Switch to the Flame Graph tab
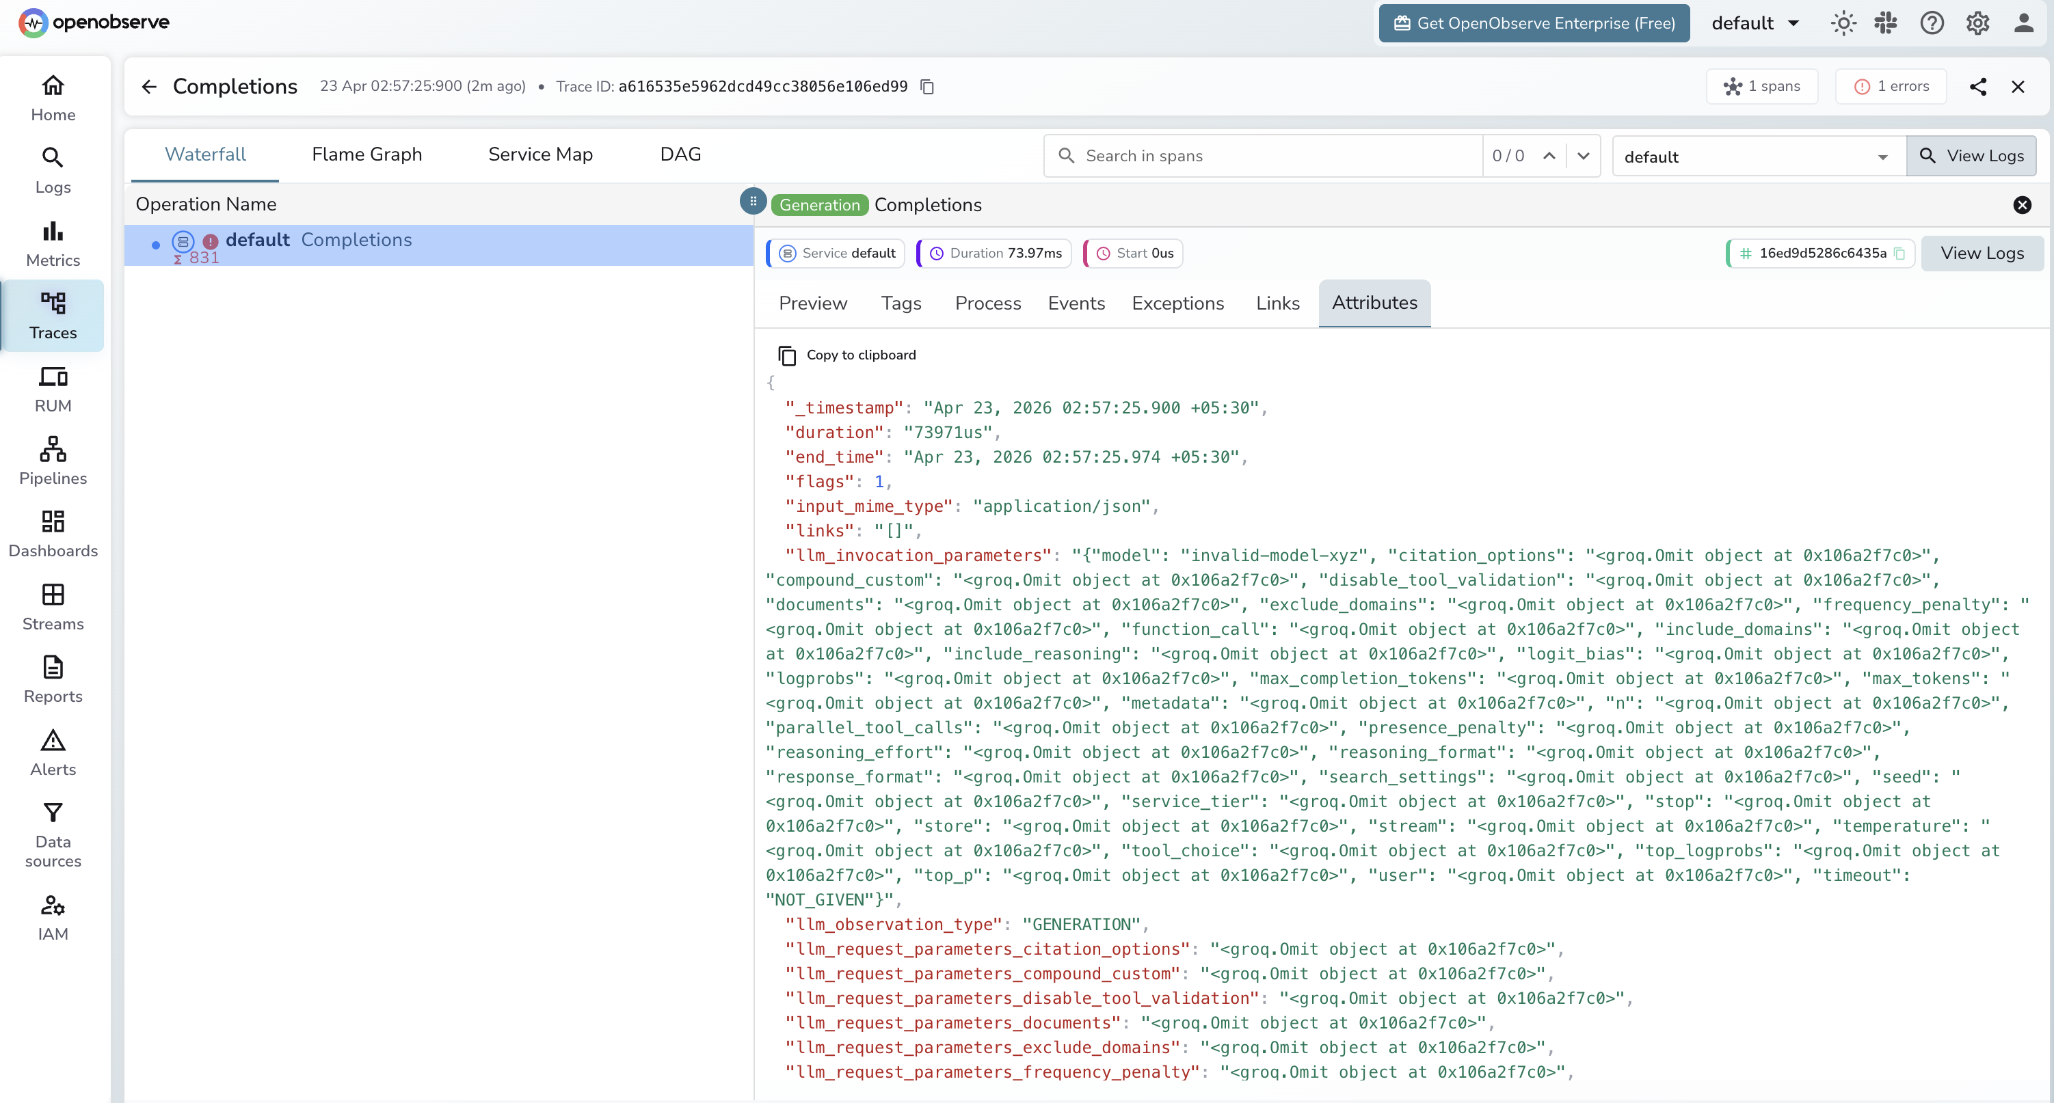The width and height of the screenshot is (2054, 1103). click(366, 154)
